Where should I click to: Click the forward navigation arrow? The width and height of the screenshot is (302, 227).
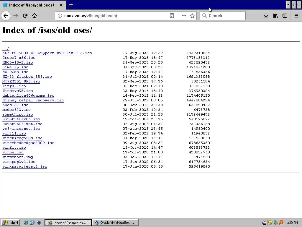pyautogui.click(x=16, y=16)
